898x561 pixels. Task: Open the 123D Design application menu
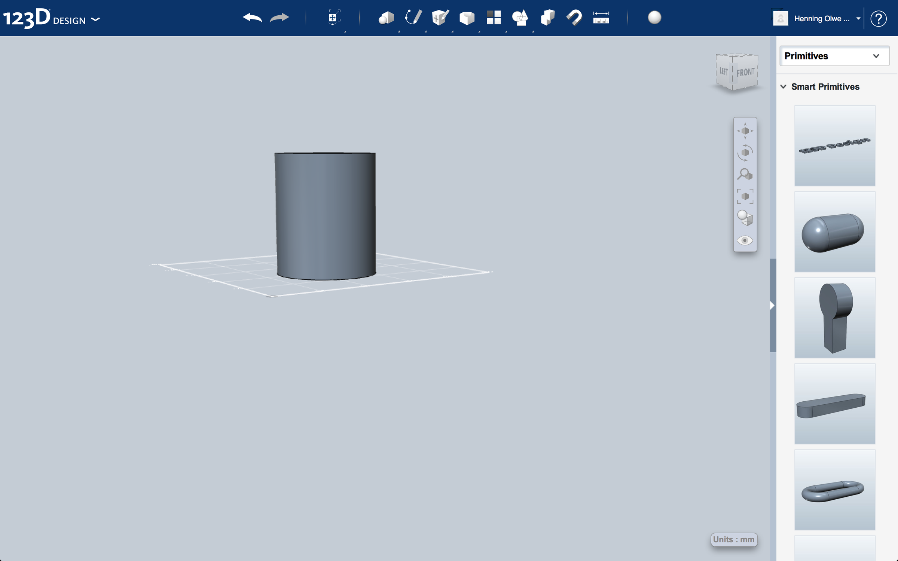[51, 18]
